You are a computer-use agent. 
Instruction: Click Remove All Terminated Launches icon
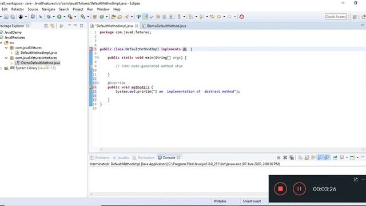292,158
